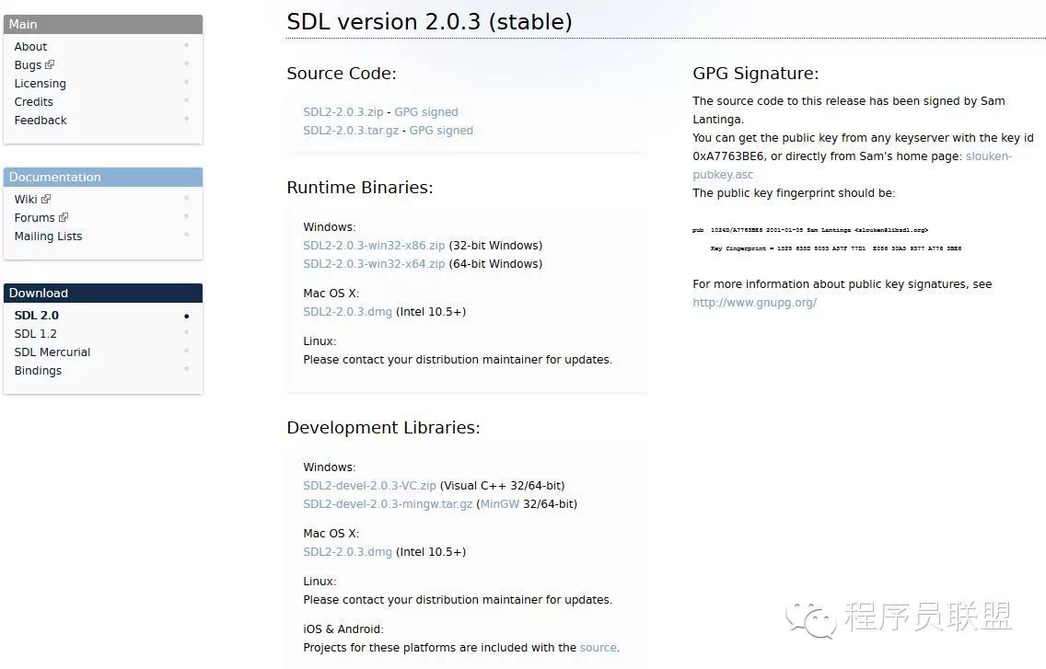1046x669 pixels.
Task: Open the slouken-pubkey.asc public key link
Action: (852, 166)
